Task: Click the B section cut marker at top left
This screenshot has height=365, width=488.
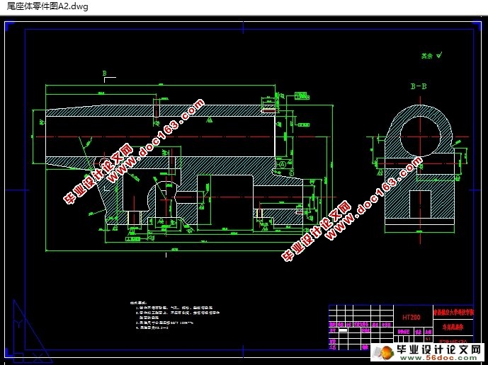Action: [x=105, y=73]
